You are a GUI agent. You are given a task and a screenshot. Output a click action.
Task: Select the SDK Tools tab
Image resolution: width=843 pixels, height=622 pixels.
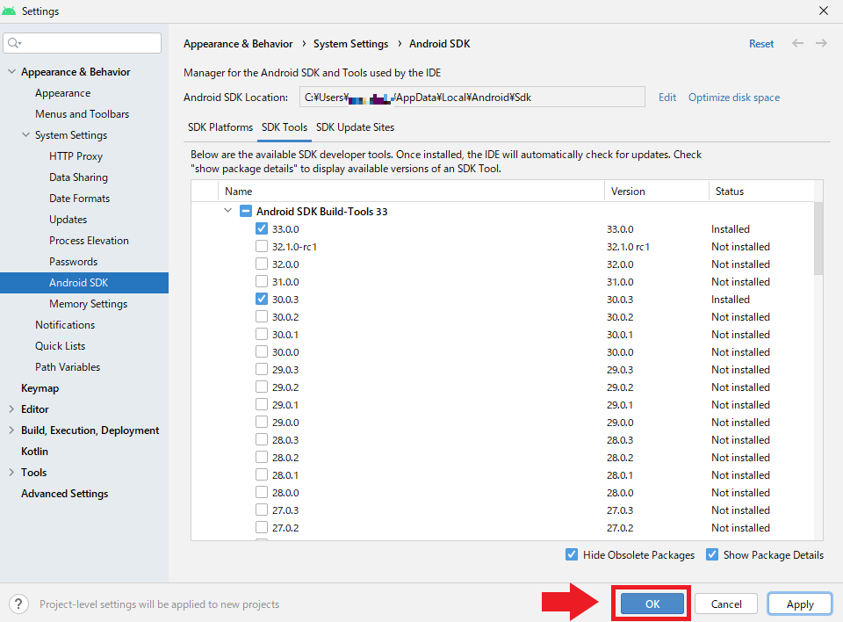[x=285, y=127]
